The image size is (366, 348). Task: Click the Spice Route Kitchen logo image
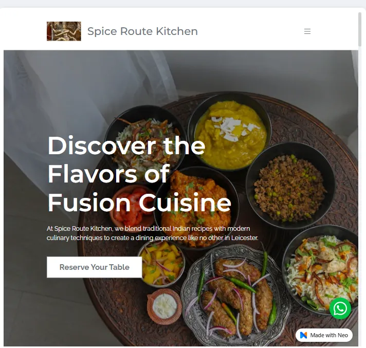pos(64,31)
